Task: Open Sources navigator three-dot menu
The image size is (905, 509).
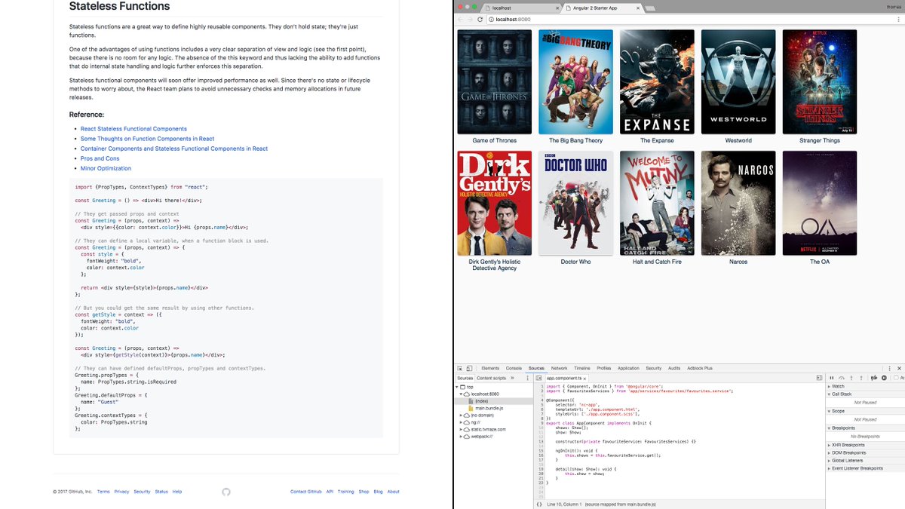Action: click(527, 378)
